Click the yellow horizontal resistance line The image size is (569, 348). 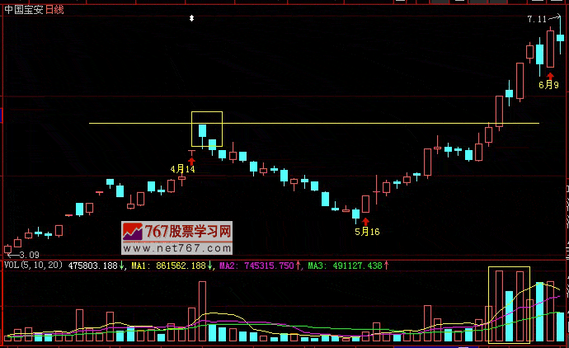(330, 124)
